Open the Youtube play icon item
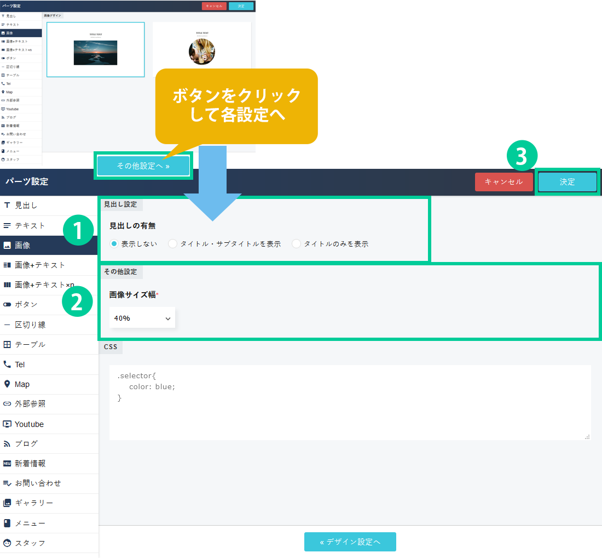The width and height of the screenshot is (602, 558). [x=7, y=424]
